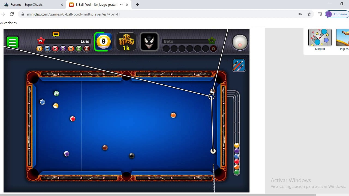Open the green game menu button

[12, 42]
